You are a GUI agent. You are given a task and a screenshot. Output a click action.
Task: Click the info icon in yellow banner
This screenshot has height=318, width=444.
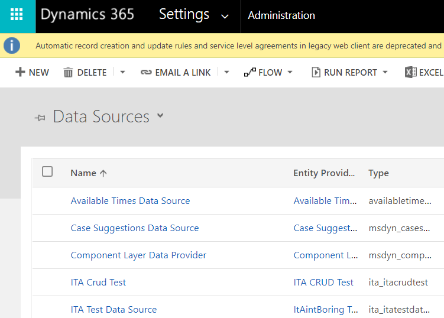[12, 46]
